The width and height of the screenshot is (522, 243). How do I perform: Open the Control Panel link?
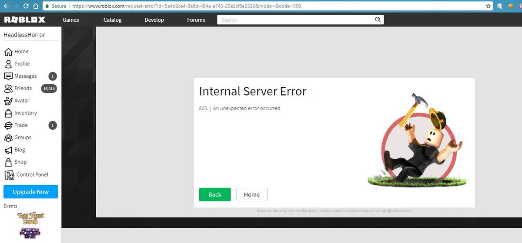tap(32, 174)
